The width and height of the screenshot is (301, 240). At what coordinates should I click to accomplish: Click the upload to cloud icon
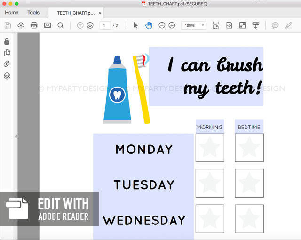click(21, 25)
